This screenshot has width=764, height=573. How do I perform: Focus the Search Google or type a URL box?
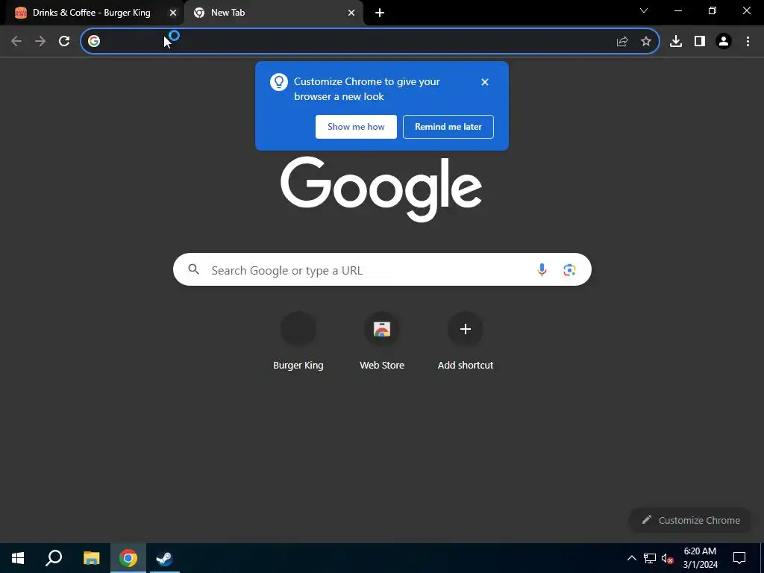pyautogui.click(x=383, y=269)
